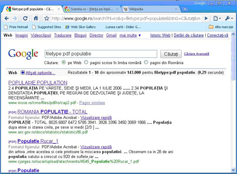Select the filetype:pdf populatie tab

[32, 9]
